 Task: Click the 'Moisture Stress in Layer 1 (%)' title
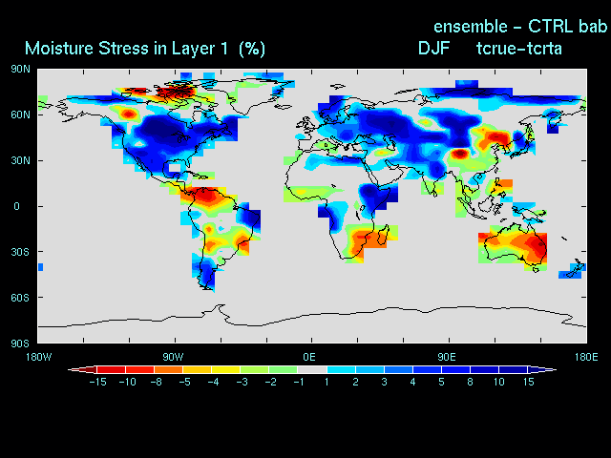click(145, 48)
